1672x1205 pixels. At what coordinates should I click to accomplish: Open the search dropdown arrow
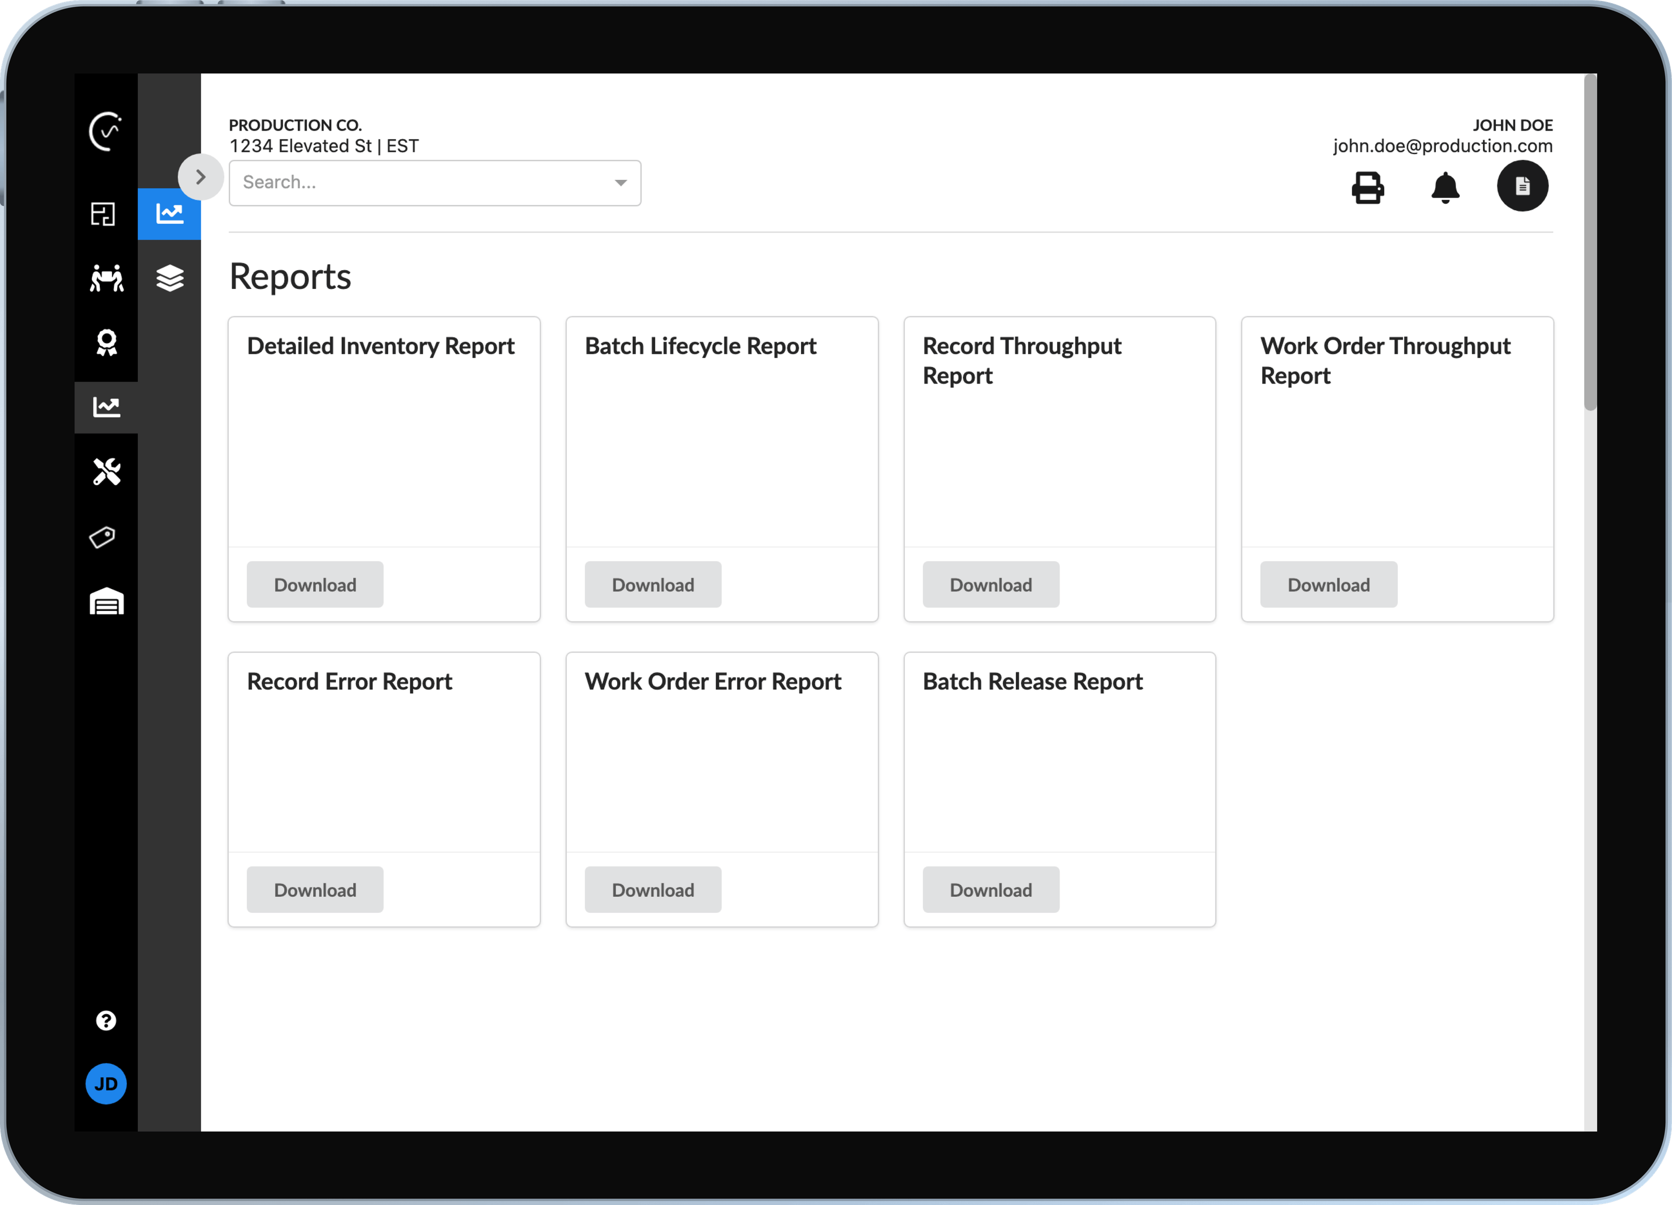pyautogui.click(x=619, y=183)
